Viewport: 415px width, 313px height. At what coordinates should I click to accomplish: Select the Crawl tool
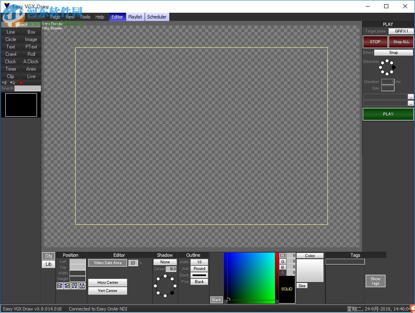coord(11,54)
